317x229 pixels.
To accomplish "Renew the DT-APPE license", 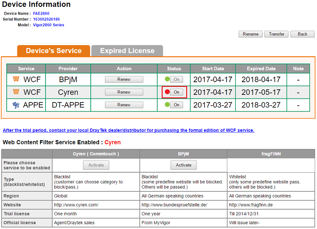I will pyautogui.click(x=124, y=105).
